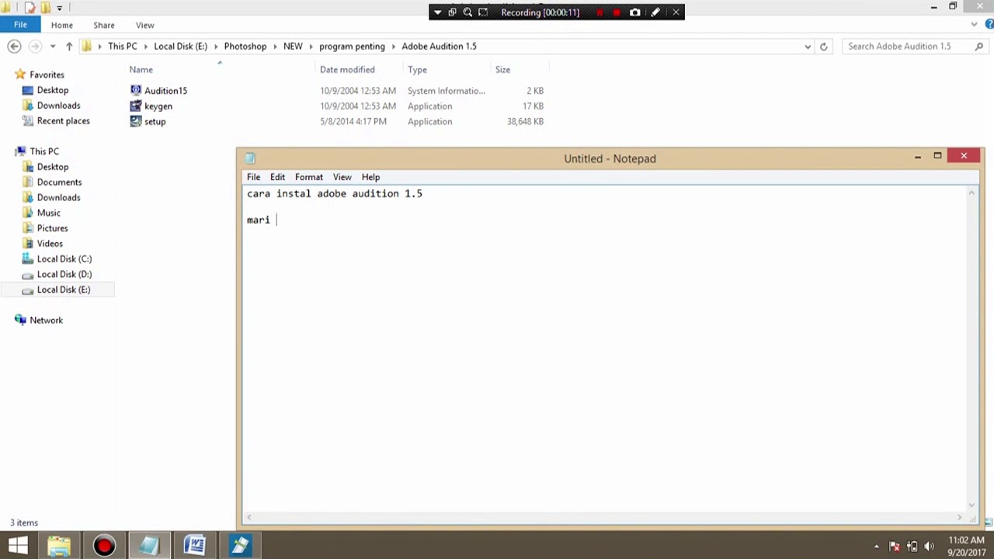Click the search magnifier icon in Explorer

[979, 47]
